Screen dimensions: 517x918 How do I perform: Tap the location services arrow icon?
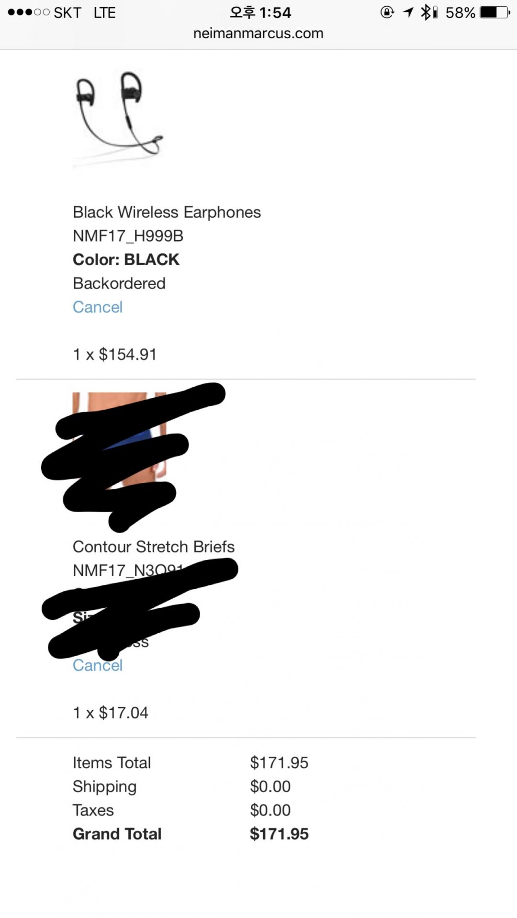[x=408, y=12]
